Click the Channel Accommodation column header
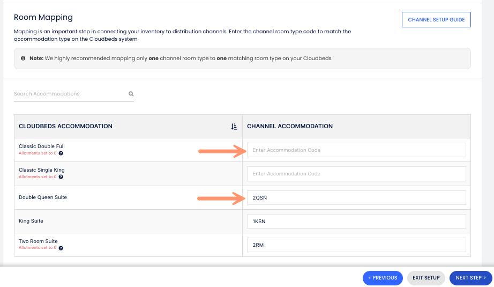The height and width of the screenshot is (287, 494). pyautogui.click(x=289, y=127)
